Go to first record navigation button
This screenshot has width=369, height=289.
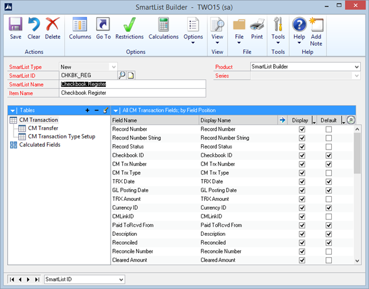pos(12,280)
